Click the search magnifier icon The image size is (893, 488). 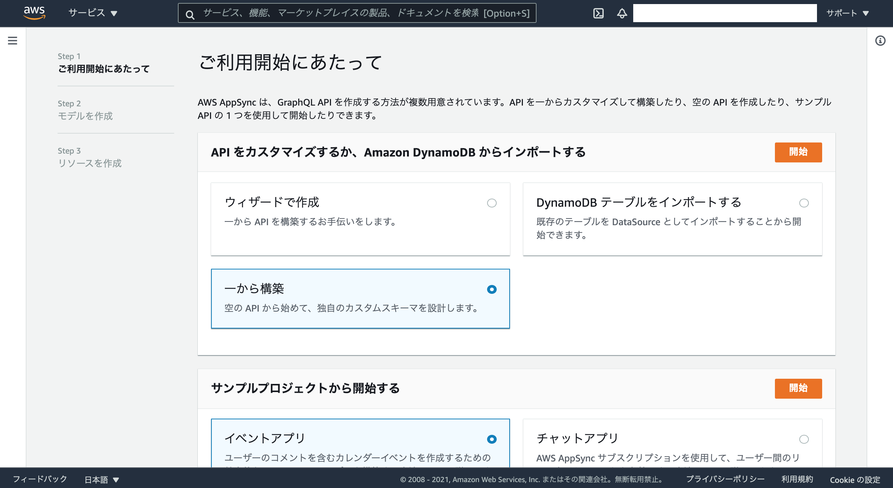[x=190, y=15]
